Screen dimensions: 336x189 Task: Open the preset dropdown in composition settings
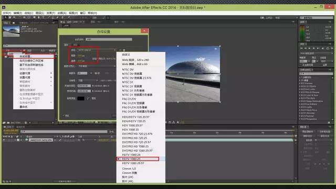click(97, 50)
